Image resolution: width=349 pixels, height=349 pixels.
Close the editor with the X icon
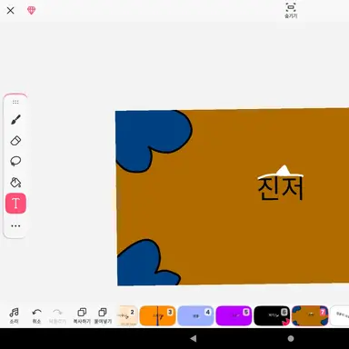tap(11, 11)
